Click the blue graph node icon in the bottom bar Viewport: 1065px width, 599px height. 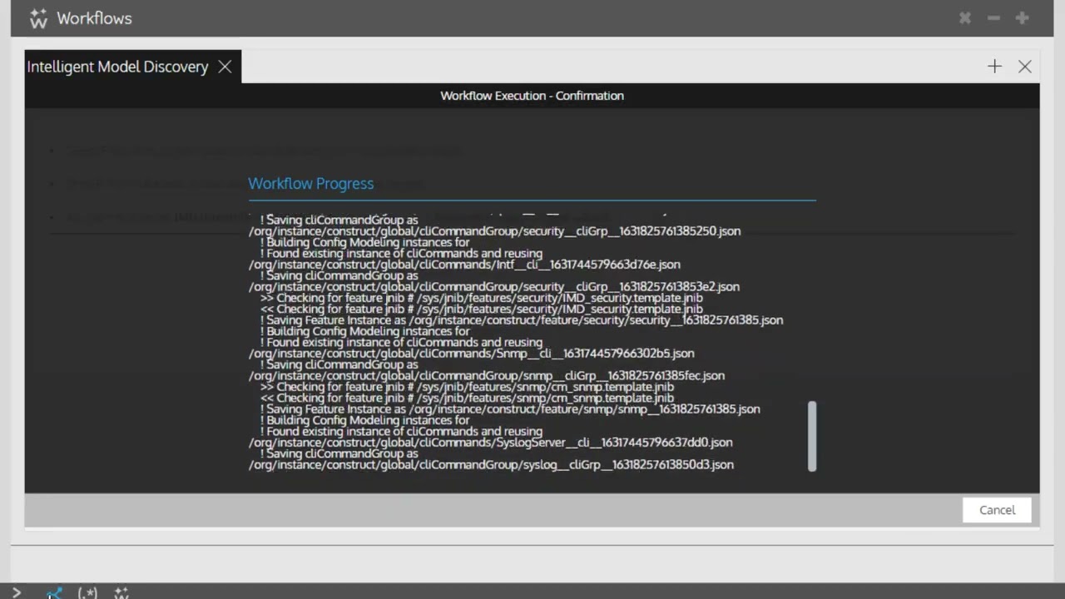point(54,593)
